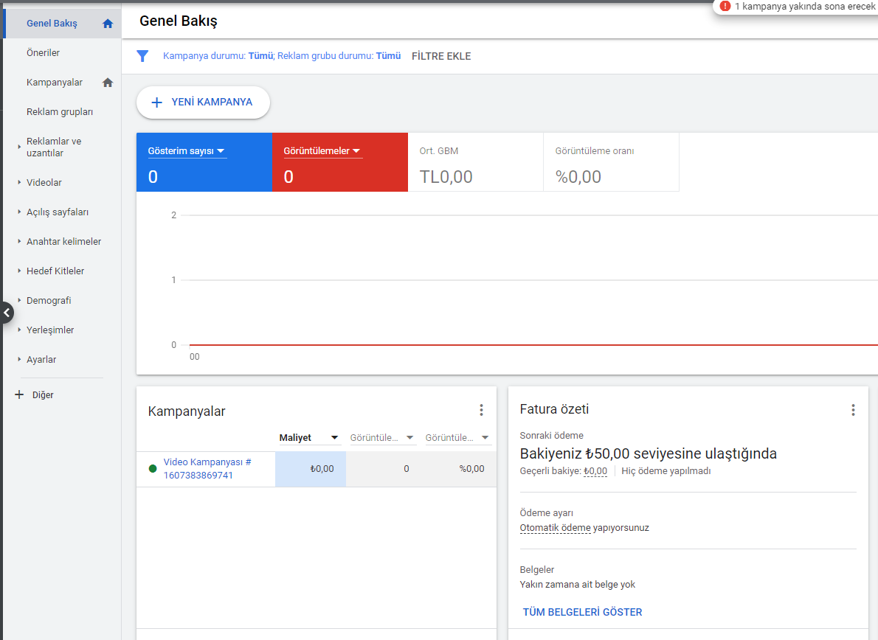The width and height of the screenshot is (878, 640).
Task: Expand the Yerleşimler sidebar section
Action: point(19,330)
